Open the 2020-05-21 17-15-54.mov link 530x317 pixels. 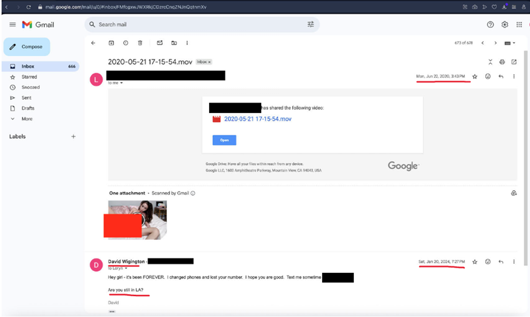click(258, 119)
